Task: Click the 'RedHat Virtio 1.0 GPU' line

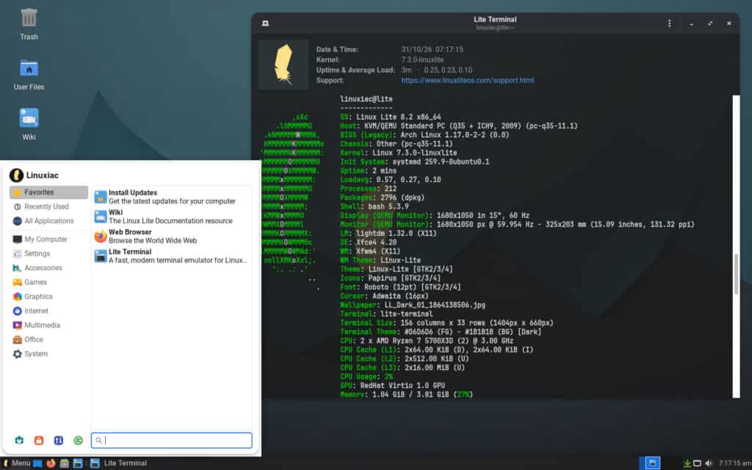Action: click(392, 386)
